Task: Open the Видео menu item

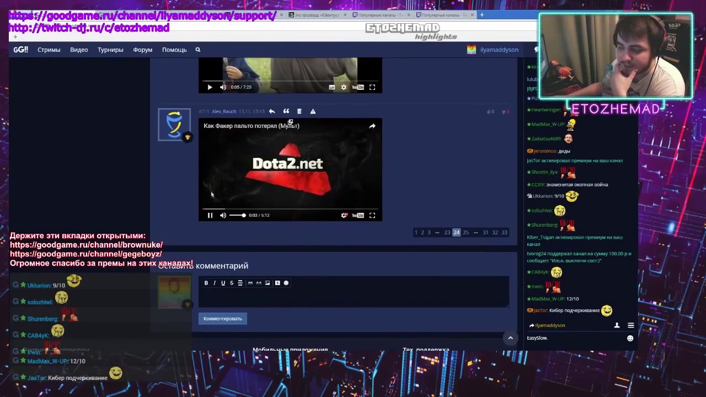Action: (x=79, y=50)
